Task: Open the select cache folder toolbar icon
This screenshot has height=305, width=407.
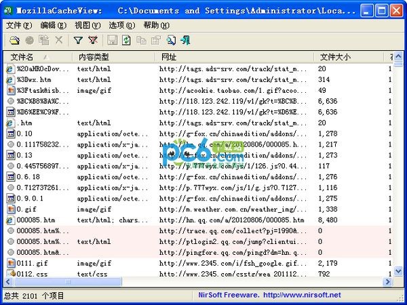Action: click(14, 40)
